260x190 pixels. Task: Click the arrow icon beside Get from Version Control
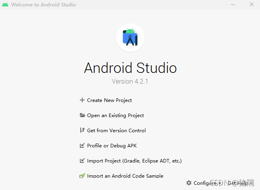[x=82, y=130]
